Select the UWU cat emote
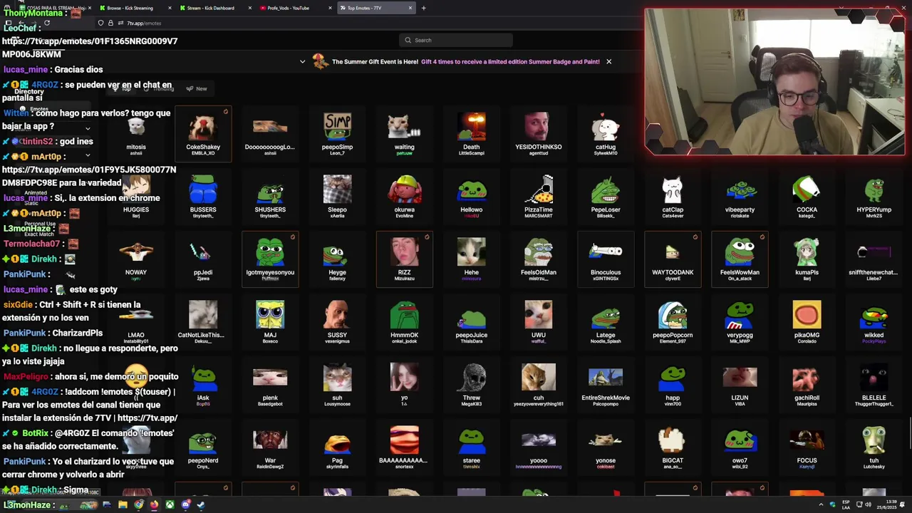Viewport: 912px width, 513px height. coord(539,322)
